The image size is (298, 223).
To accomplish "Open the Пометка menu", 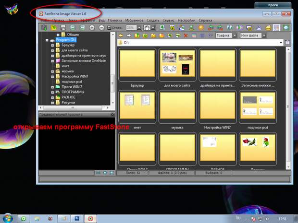I will point(115,20).
